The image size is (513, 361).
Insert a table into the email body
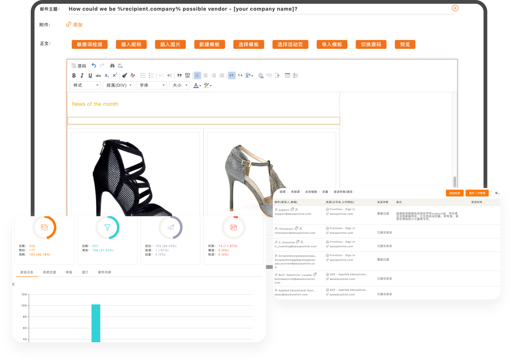coord(287,76)
